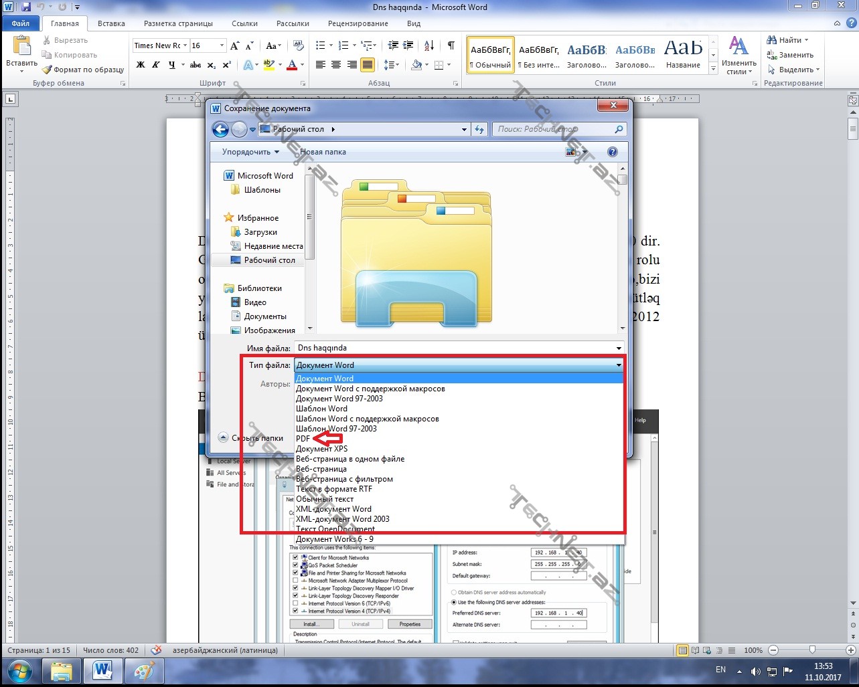Click the Новая папка button

(323, 152)
